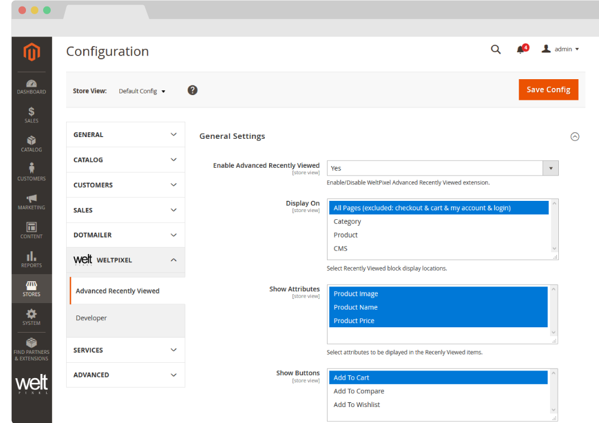Click the search magnifier icon
Viewport: 599px width, 423px height.
[x=496, y=50]
